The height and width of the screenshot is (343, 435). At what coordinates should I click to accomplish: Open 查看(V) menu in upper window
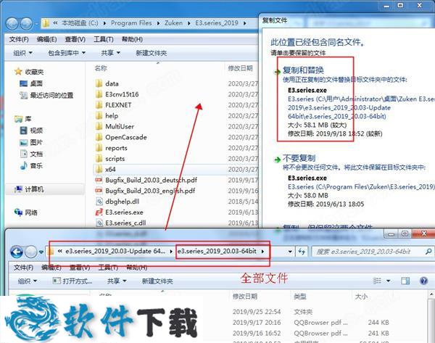pos(75,39)
